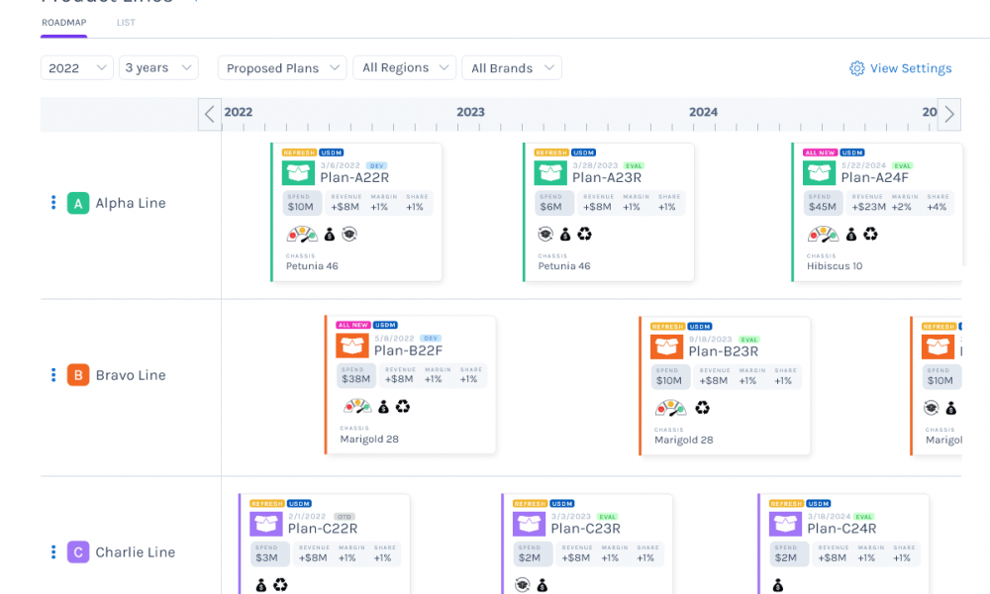Open the Plan-A23R title
The image size is (990, 594).
(x=607, y=178)
